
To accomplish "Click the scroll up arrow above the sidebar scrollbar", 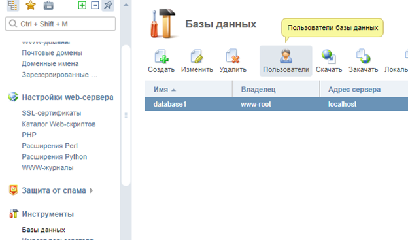I will pyautogui.click(x=126, y=5).
